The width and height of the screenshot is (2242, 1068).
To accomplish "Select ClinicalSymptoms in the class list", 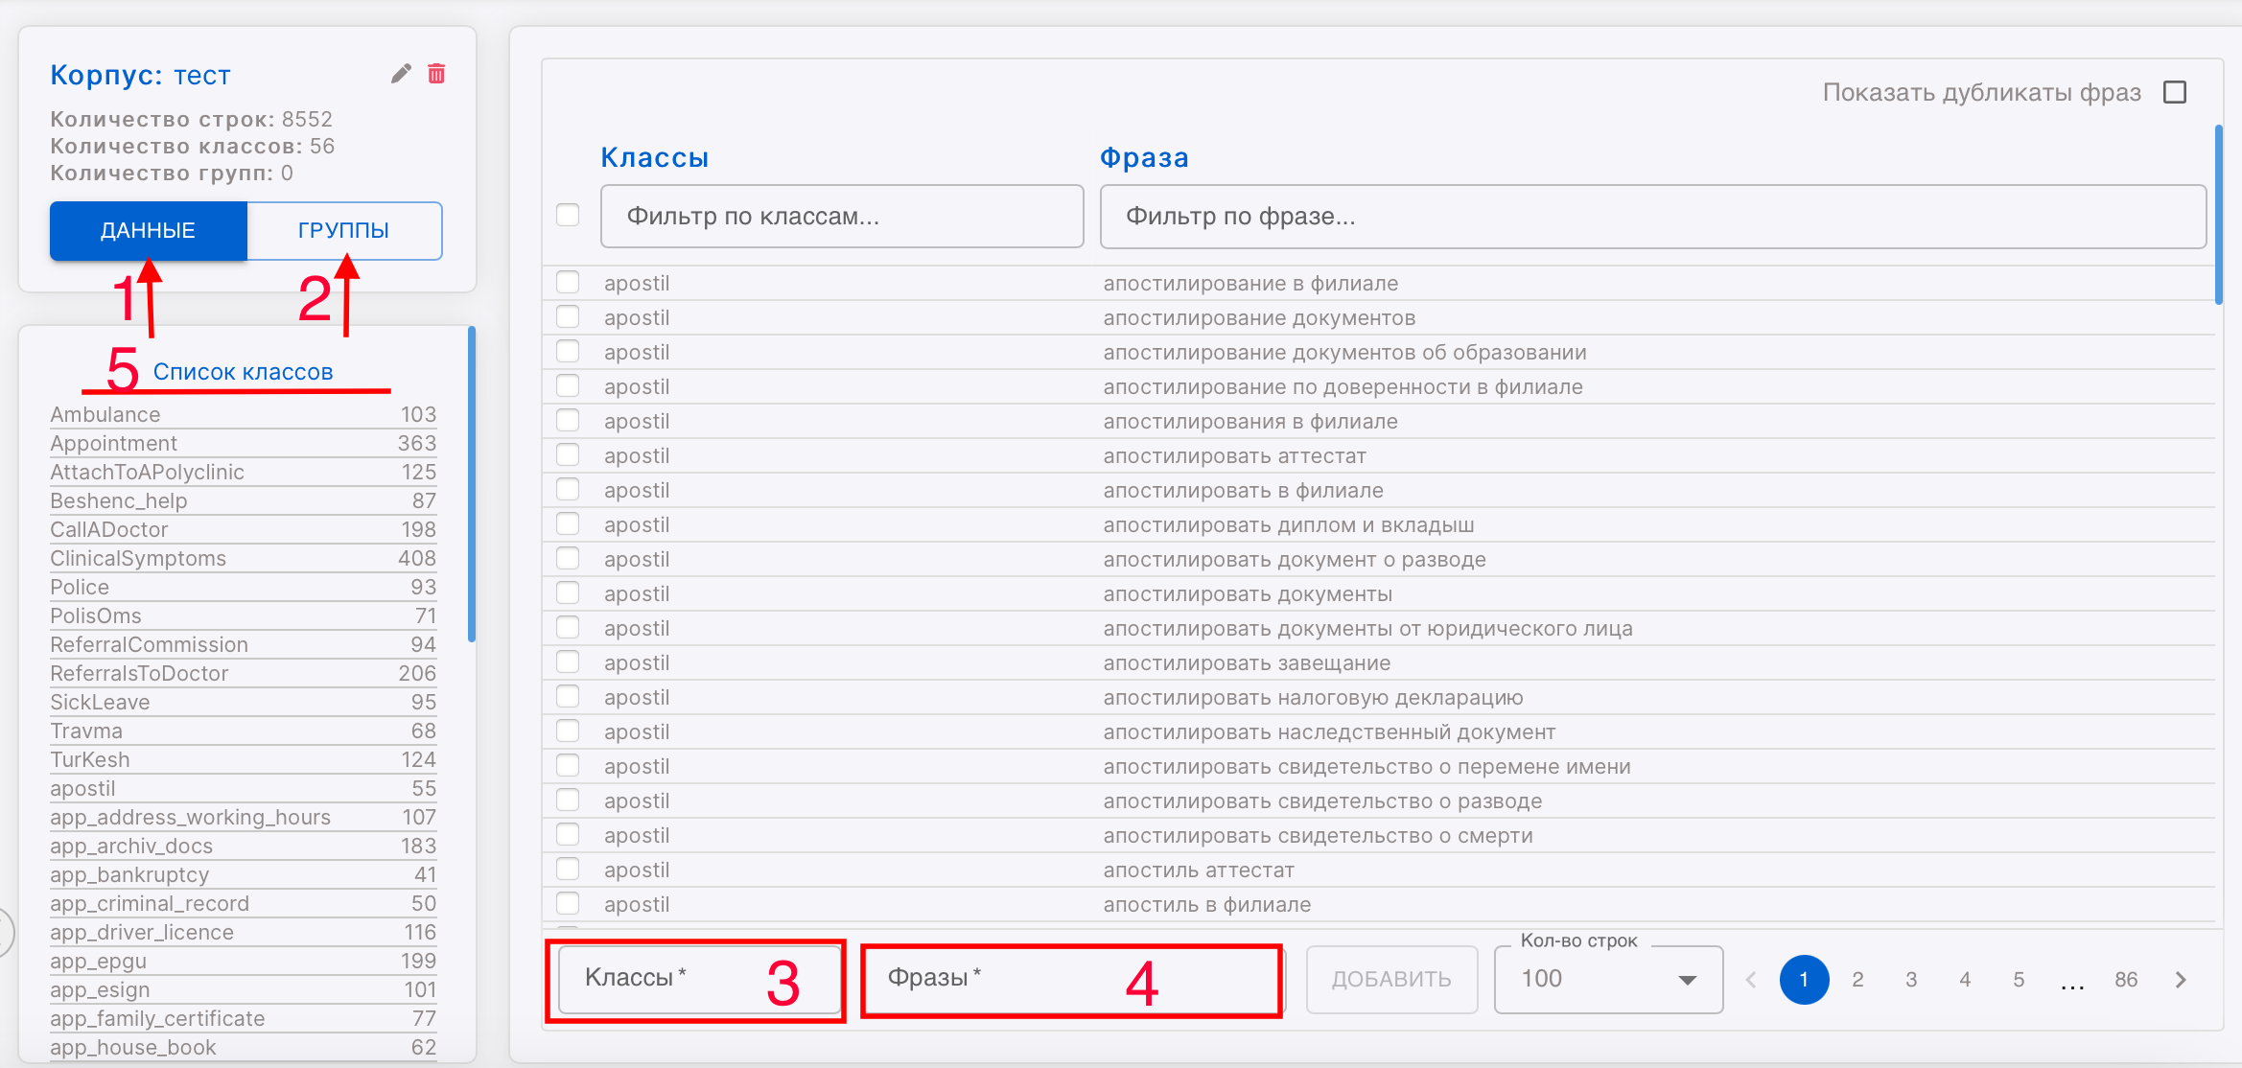I will 138,558.
